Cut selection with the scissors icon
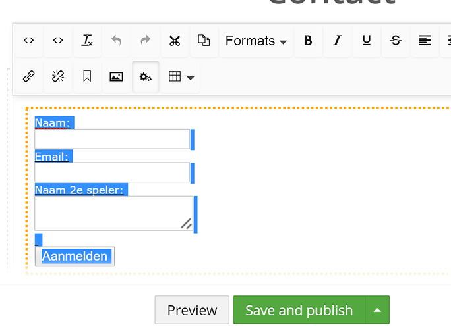 coord(175,41)
